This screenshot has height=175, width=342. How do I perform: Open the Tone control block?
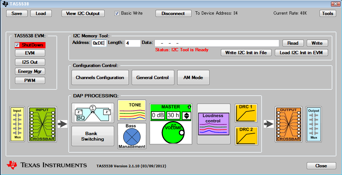[x=132, y=110]
